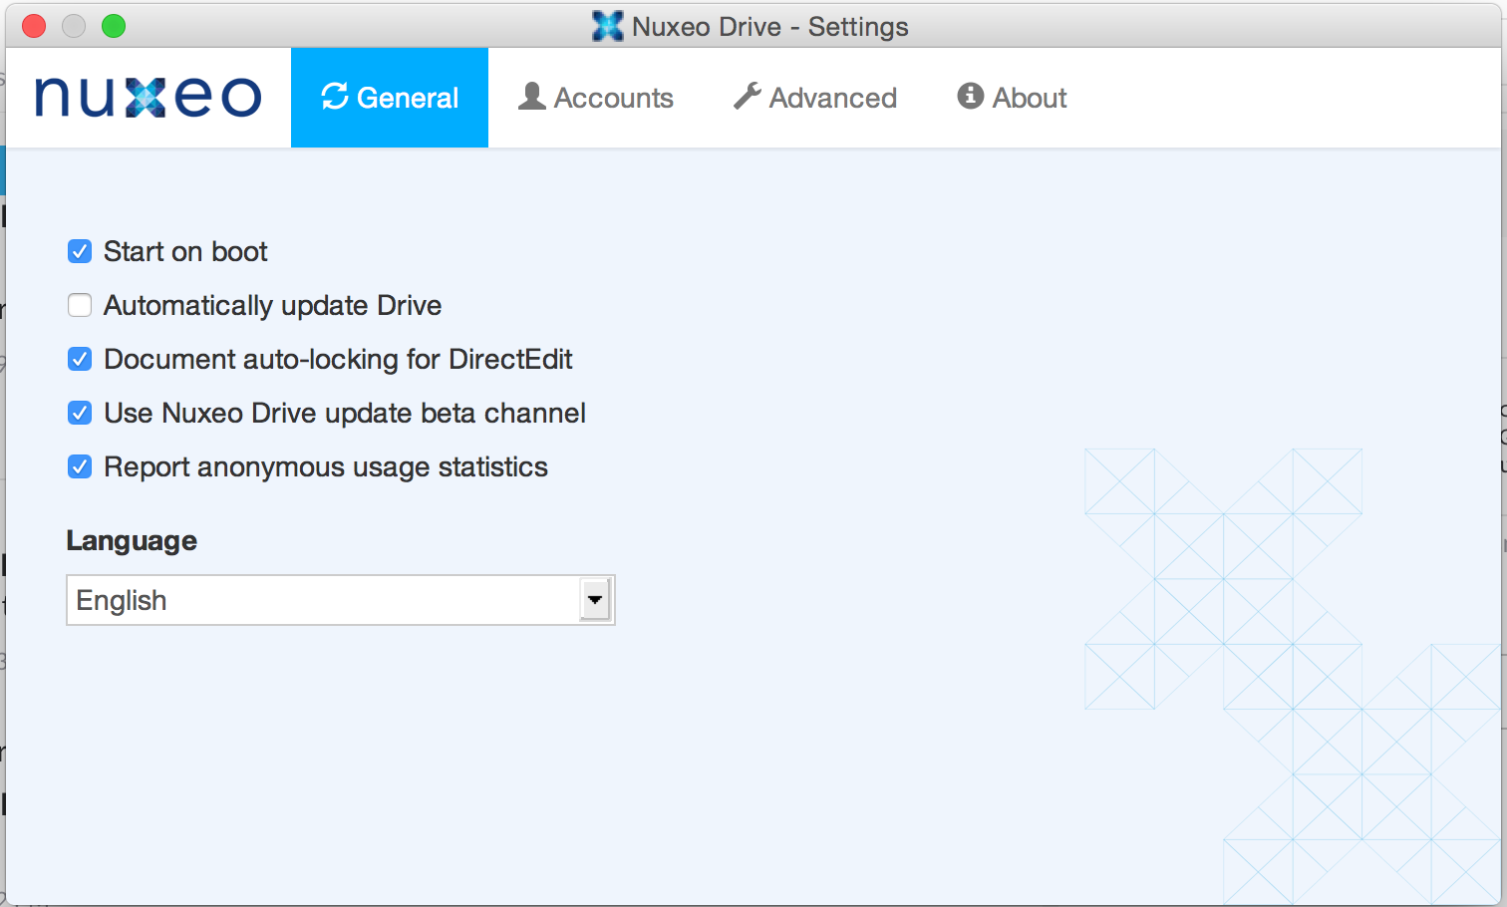Screen dimensions: 1507x907
Task: Disable Use Nuxeo Drive update beta channel
Action: tap(80, 413)
